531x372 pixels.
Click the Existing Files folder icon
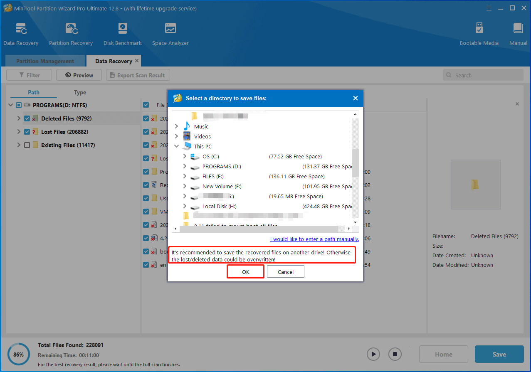35,145
